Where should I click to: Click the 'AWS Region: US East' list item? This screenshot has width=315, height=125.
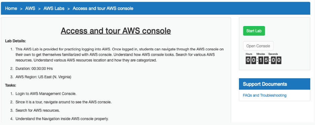click(x=43, y=77)
